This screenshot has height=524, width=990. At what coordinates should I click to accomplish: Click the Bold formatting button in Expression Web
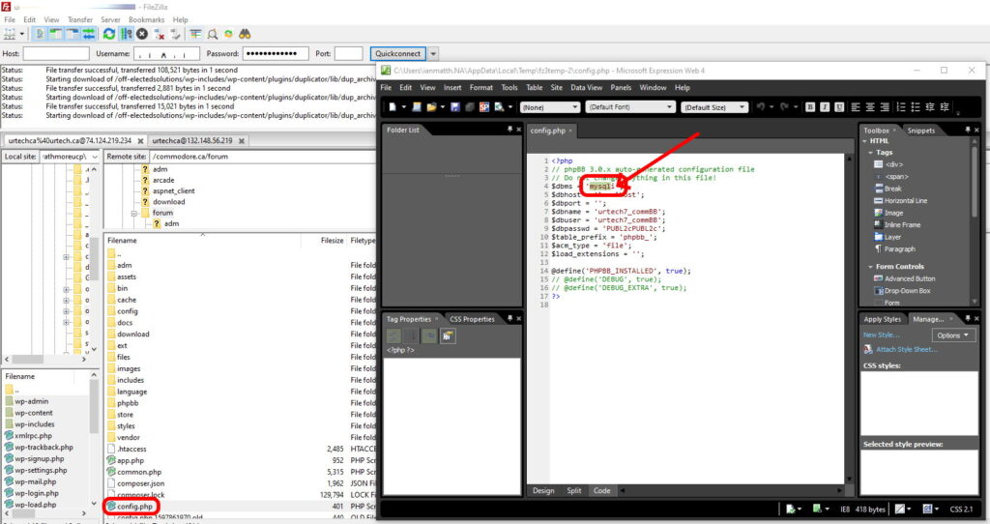[x=812, y=107]
